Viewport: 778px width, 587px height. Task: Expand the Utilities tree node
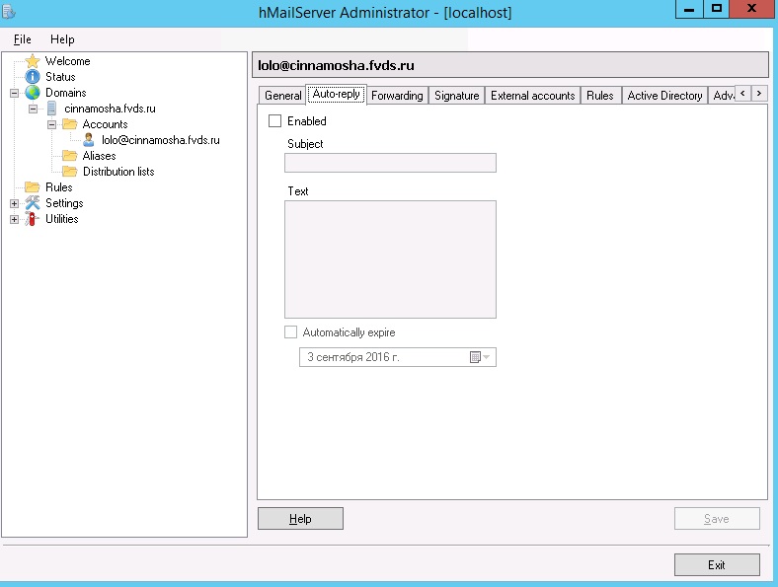15,219
